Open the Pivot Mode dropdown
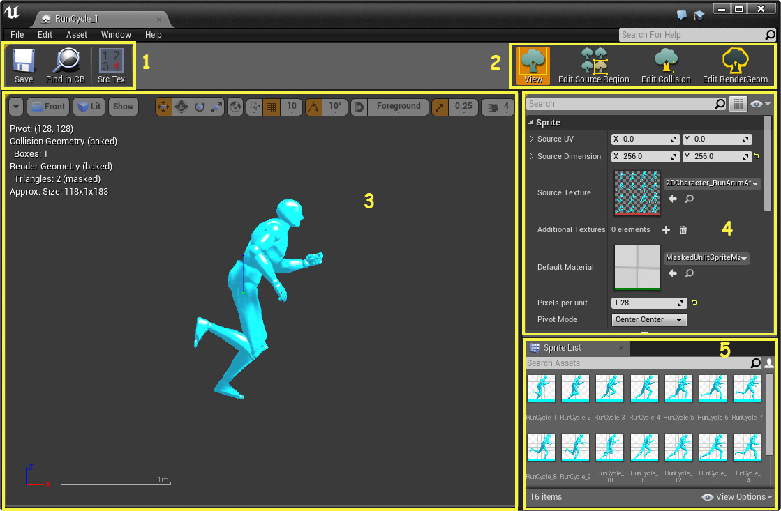Viewport: 781px width, 511px height. [x=648, y=319]
